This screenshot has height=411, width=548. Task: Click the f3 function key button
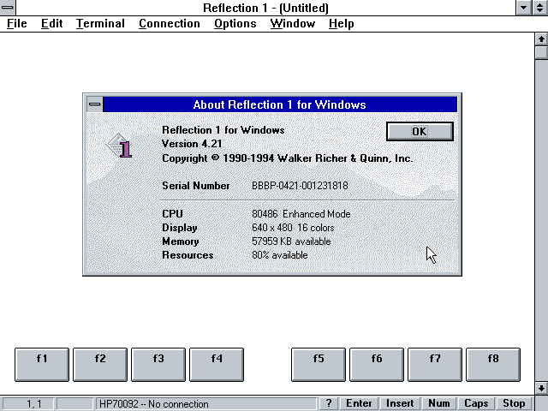(x=158, y=364)
